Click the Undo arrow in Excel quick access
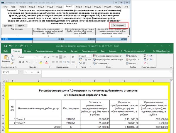The image size is (176, 133). coord(11,46)
